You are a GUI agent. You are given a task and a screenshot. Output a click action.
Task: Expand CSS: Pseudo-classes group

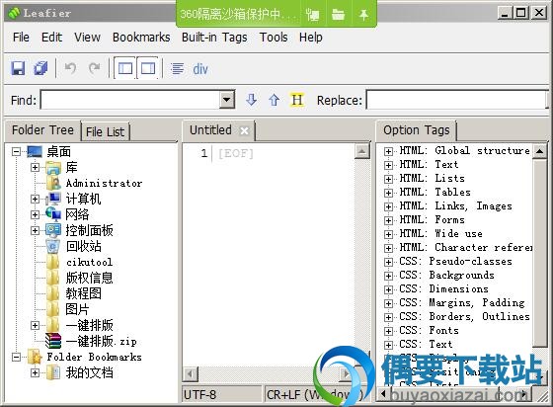[x=388, y=262]
